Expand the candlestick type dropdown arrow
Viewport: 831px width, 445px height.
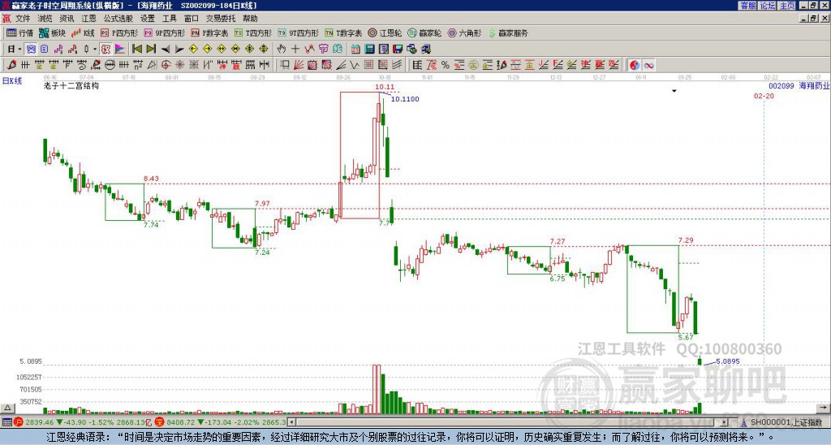tap(95, 50)
